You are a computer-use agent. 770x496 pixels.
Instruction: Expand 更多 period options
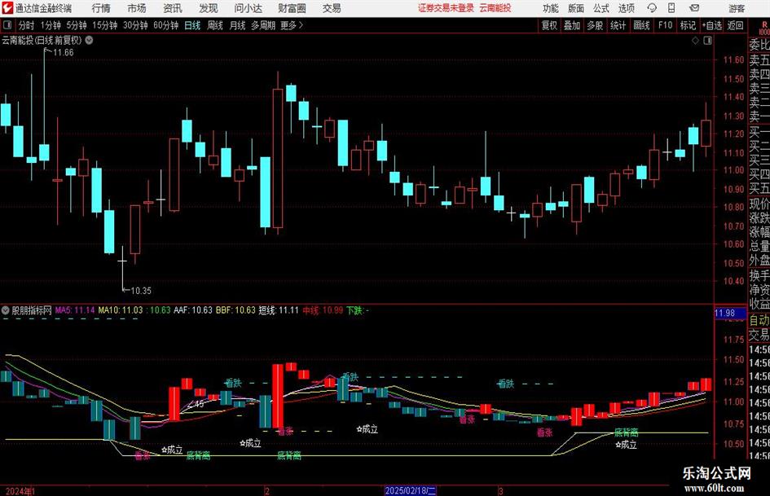click(x=292, y=25)
